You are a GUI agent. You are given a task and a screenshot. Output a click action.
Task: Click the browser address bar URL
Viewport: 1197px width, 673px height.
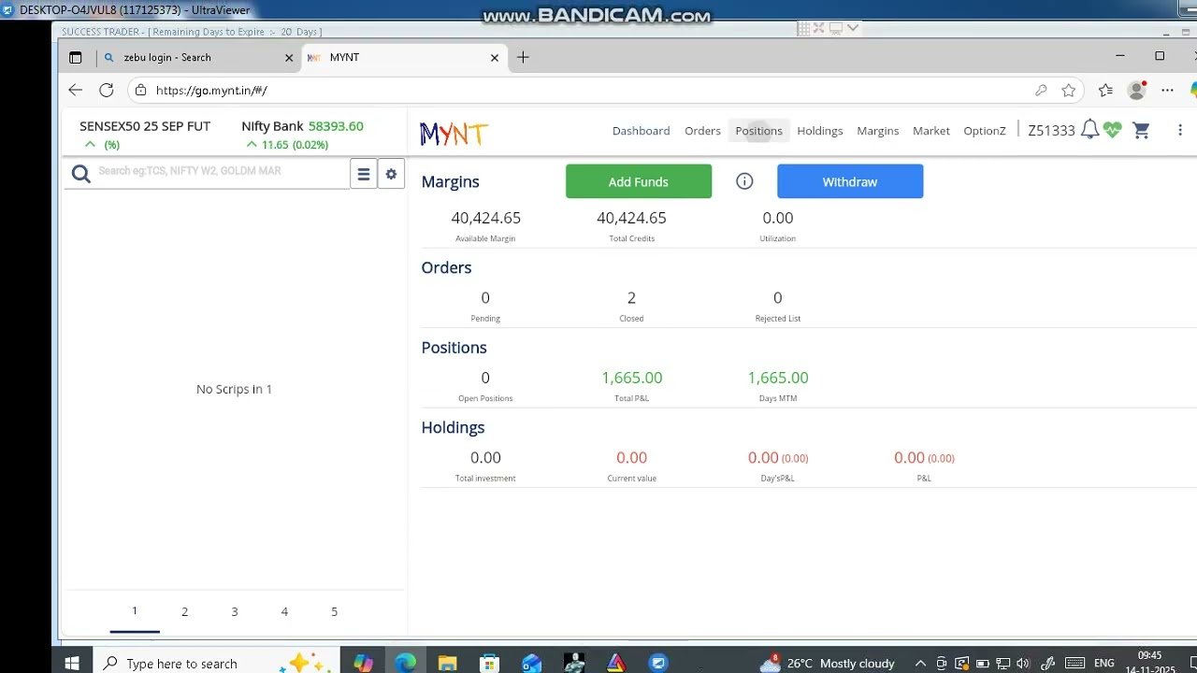point(211,91)
